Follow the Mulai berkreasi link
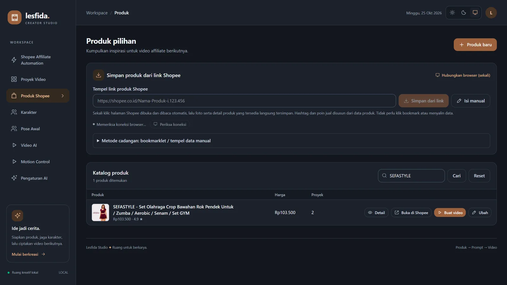The width and height of the screenshot is (507, 285). coord(28,254)
